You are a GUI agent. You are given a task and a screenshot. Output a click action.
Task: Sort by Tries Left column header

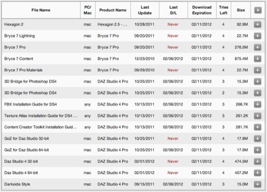pyautogui.click(x=223, y=10)
